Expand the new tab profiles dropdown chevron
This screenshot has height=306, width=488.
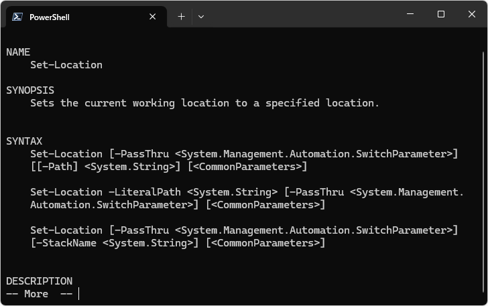click(x=201, y=17)
